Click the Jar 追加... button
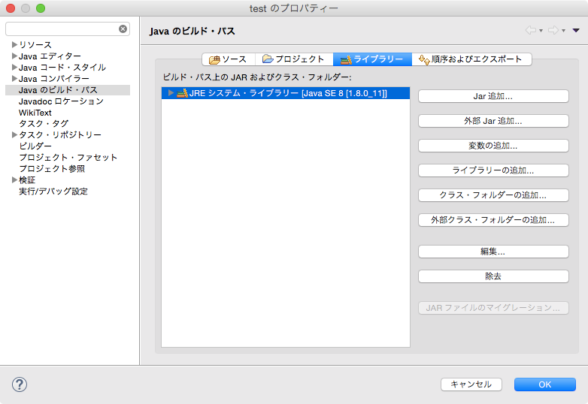Screen dimensions: 588x404 [x=493, y=96]
